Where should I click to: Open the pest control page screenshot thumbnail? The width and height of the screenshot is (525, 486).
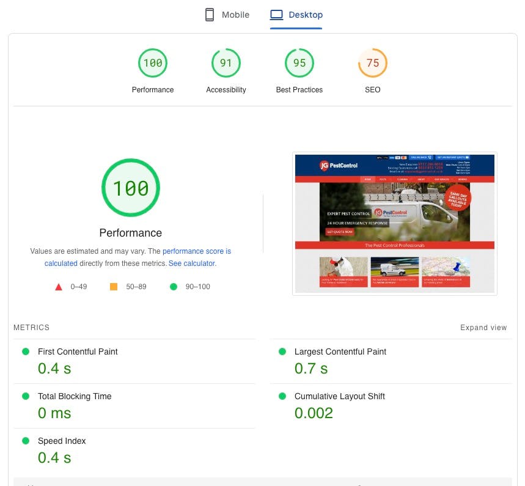(x=395, y=224)
